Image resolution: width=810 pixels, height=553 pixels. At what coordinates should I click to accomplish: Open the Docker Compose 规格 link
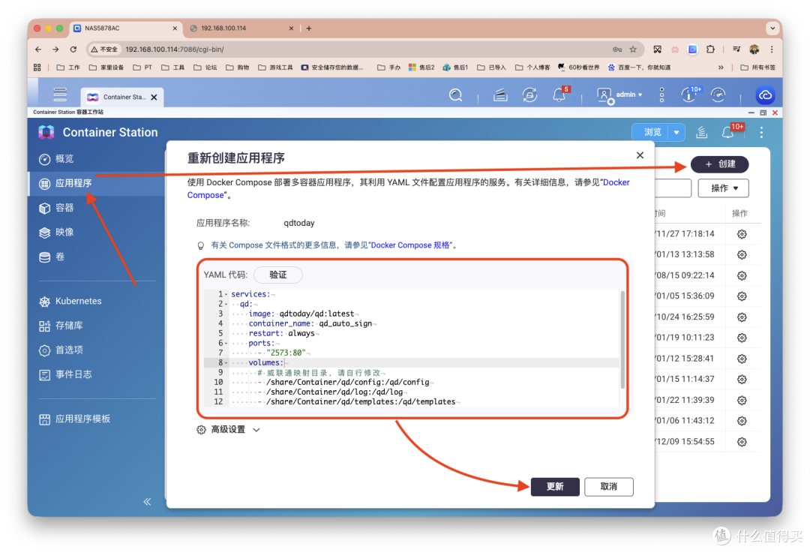(x=411, y=245)
